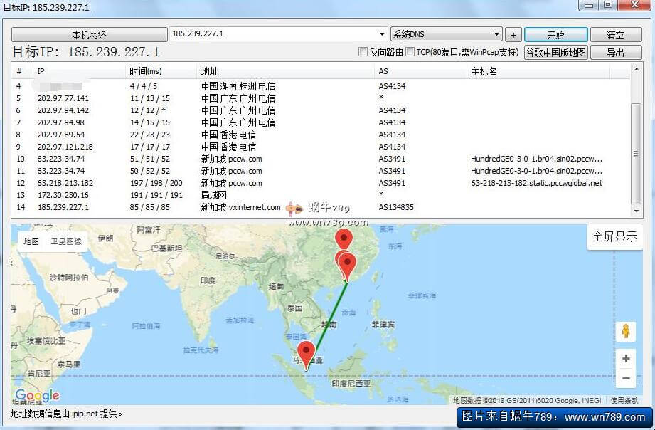Enable the 反向路由 checkbox
This screenshot has width=655, height=430.
[x=363, y=52]
